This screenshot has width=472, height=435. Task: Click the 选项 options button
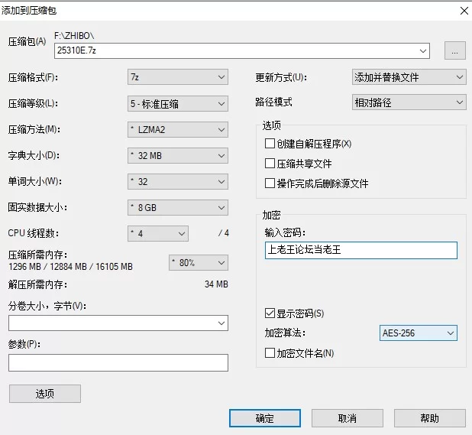click(x=45, y=394)
